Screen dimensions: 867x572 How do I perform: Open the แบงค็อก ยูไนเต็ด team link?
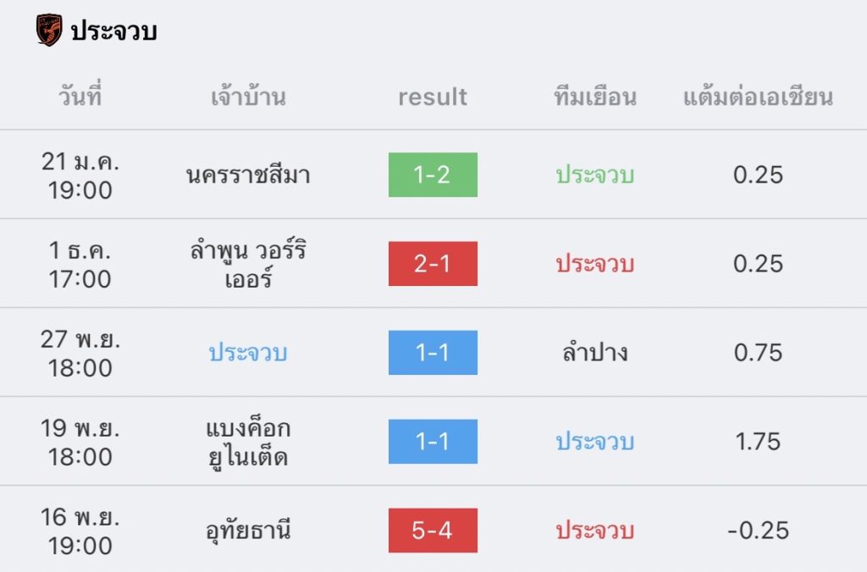click(x=248, y=442)
